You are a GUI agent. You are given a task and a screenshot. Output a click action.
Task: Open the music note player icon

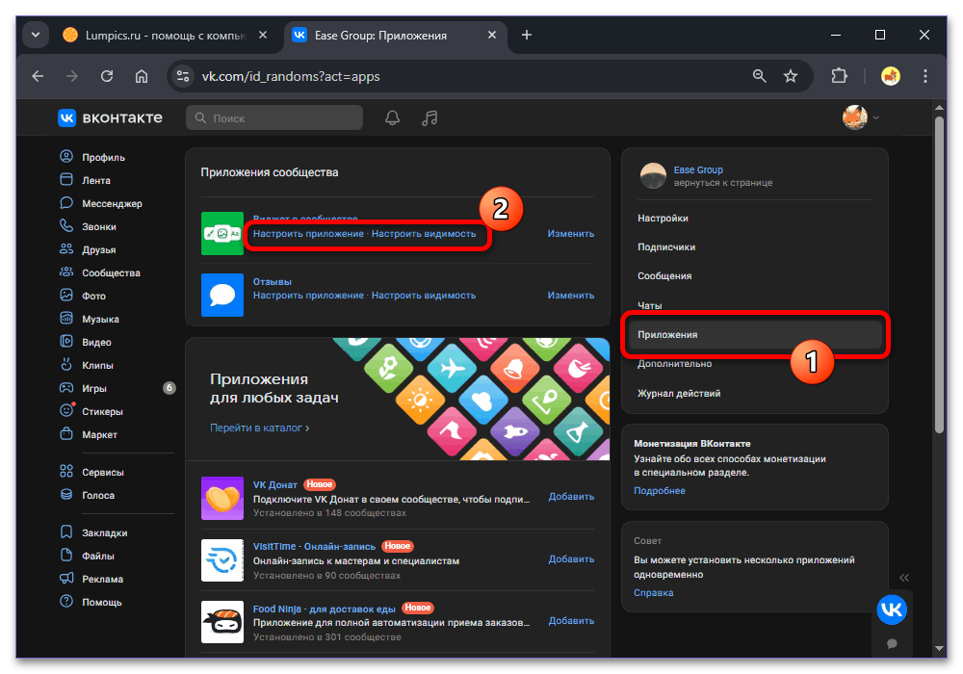point(429,117)
